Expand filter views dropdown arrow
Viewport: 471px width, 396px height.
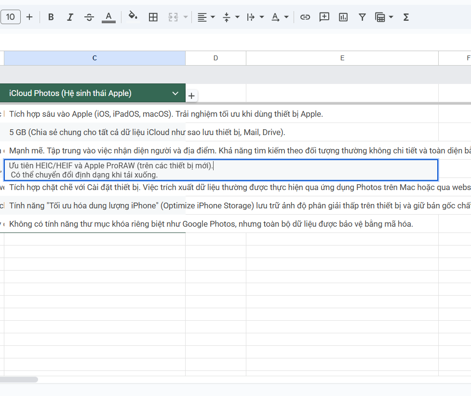pyautogui.click(x=391, y=17)
